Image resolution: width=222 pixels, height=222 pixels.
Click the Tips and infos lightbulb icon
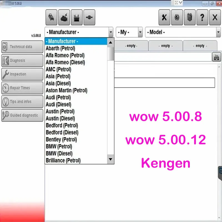click(6, 102)
